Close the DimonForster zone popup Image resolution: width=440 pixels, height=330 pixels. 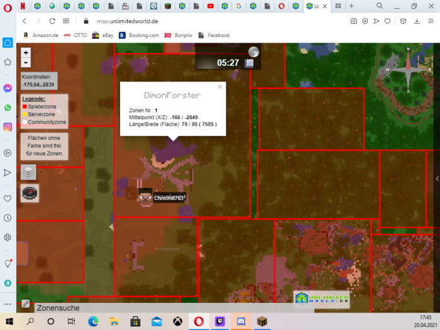(x=220, y=87)
